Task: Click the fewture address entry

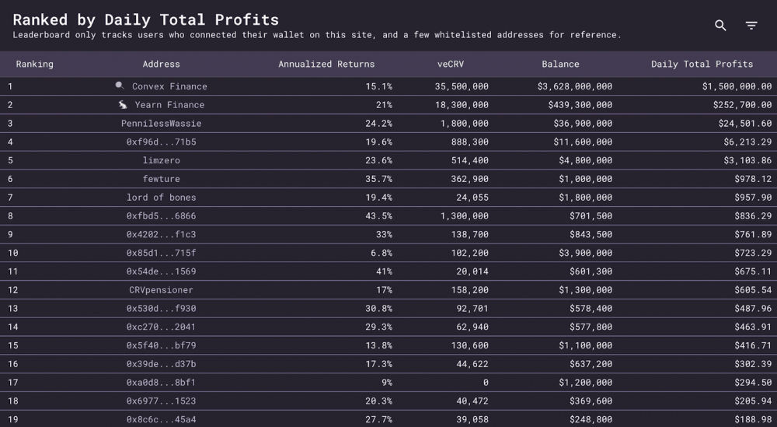Action: point(161,179)
